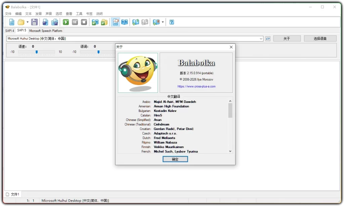Switch to the SAPI 4 tab

(9, 30)
